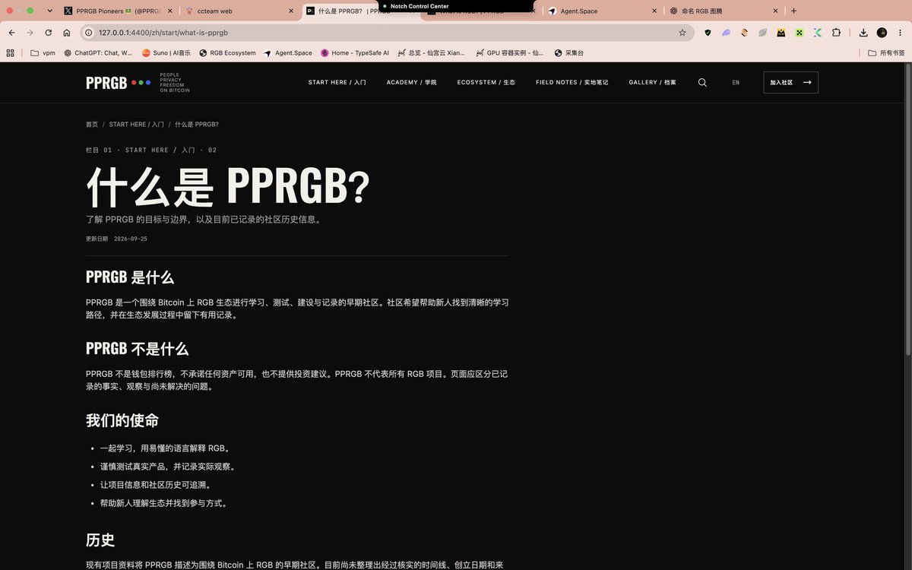Open the apps grid in bookmarks bar

click(x=11, y=53)
